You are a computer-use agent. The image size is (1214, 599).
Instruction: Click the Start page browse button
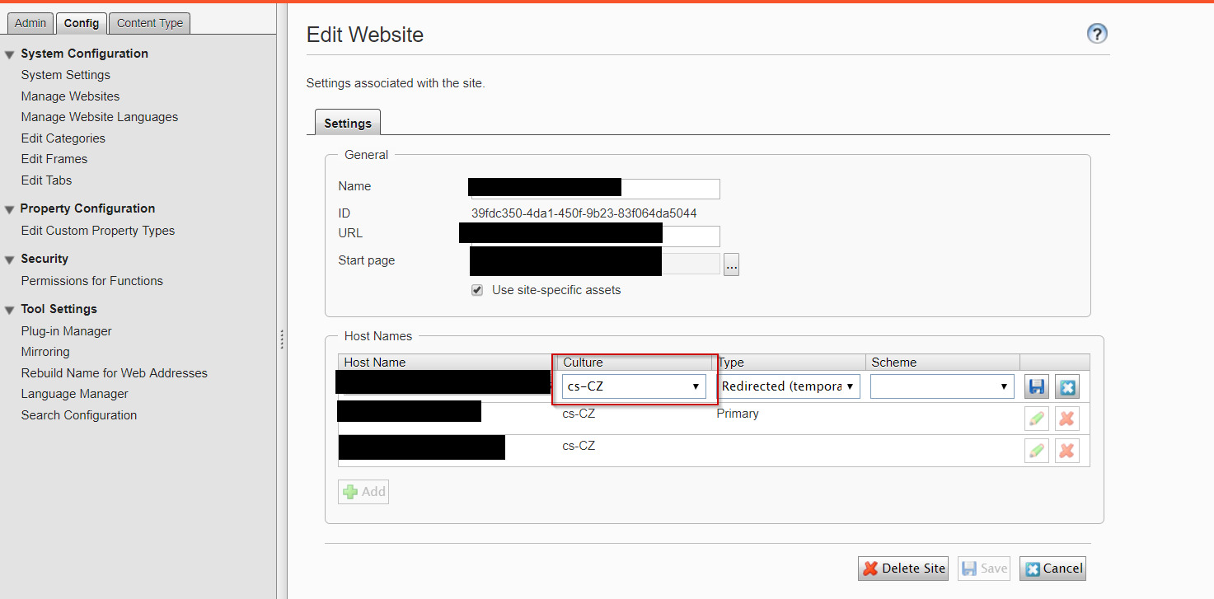tap(731, 264)
